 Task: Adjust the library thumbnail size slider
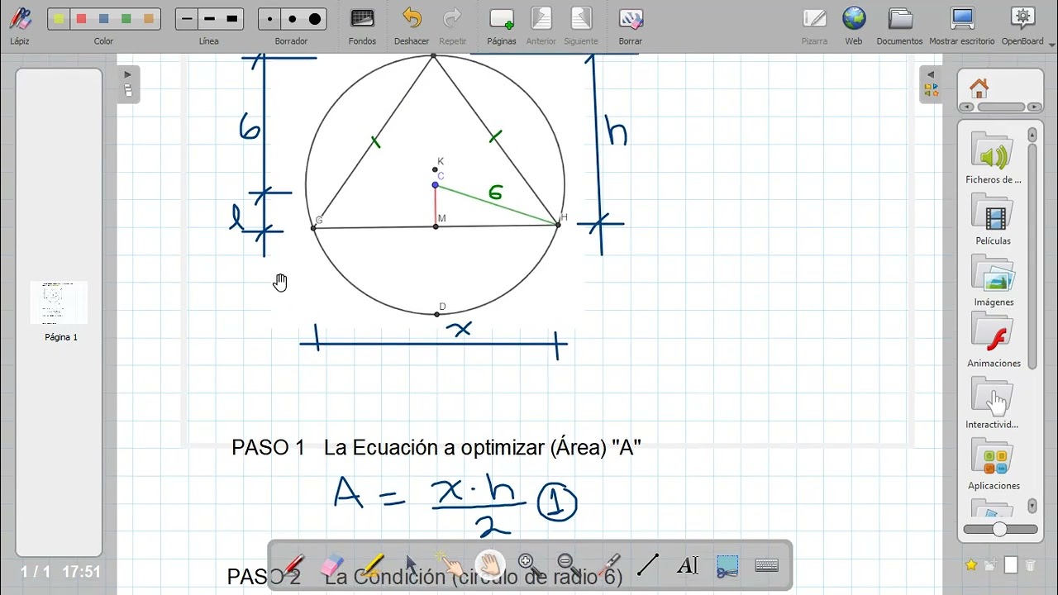(x=1000, y=529)
